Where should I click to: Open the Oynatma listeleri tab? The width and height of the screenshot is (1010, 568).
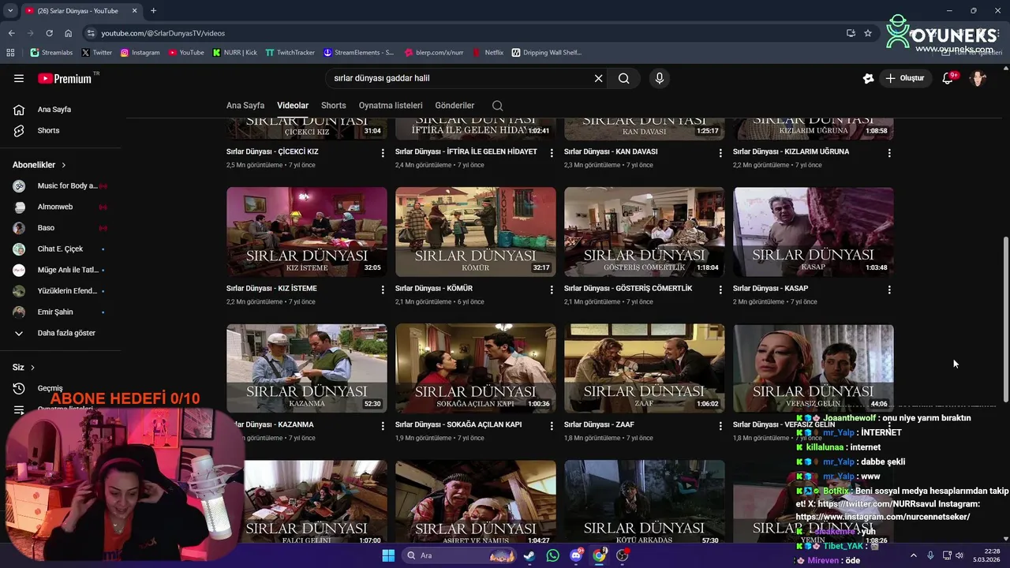pyautogui.click(x=391, y=106)
